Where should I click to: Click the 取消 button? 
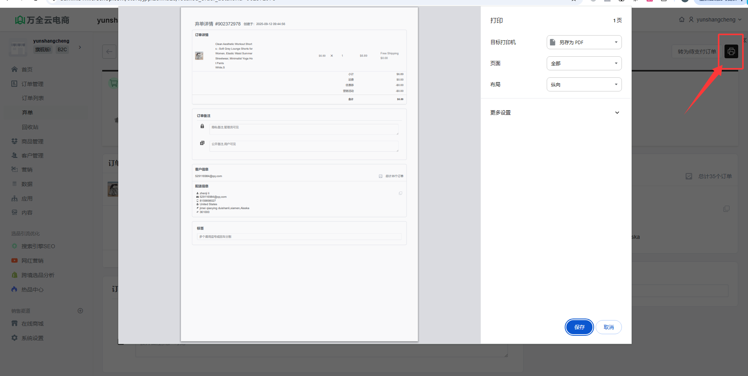point(609,327)
